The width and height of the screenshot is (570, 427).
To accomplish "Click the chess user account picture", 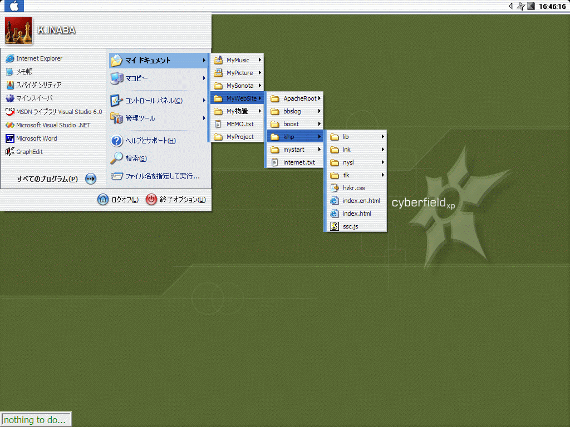I will [18, 31].
